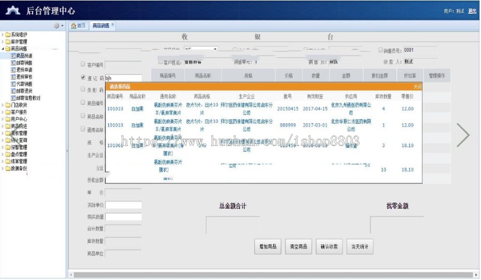Click the 邮寄退货 page icon
The width and height of the screenshot is (481, 280).
pyautogui.click(x=13, y=91)
